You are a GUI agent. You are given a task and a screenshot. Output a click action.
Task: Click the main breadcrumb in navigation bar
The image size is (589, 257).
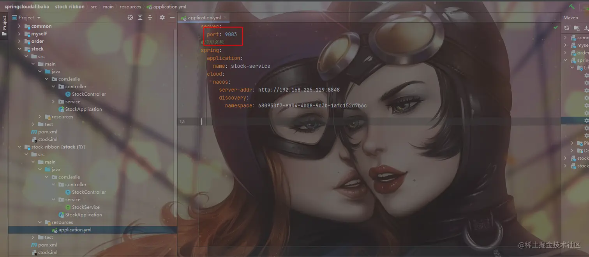pos(108,7)
